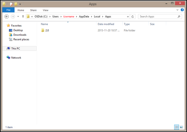The image size is (187, 132).
Task: Click the 2.0 folder icon
Action: pyautogui.click(x=43, y=30)
